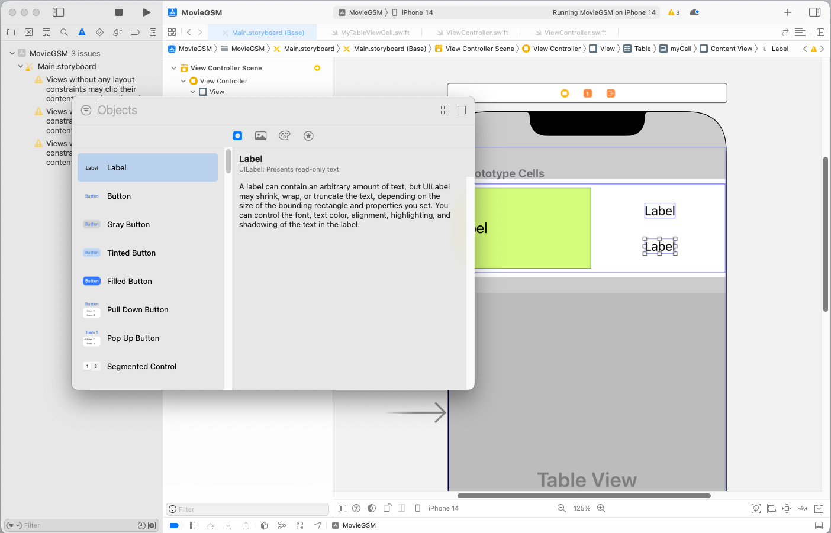The width and height of the screenshot is (831, 533).
Task: Open the related items grid menu
Action: coord(172,33)
